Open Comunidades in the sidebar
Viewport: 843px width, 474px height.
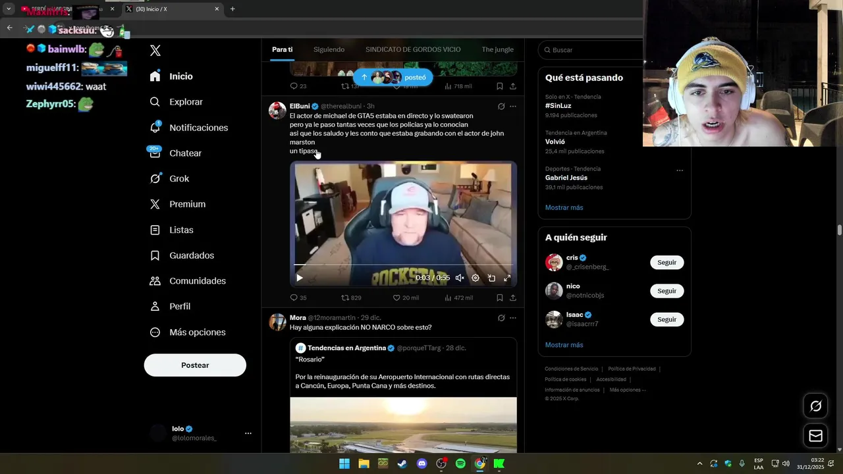tap(188, 281)
